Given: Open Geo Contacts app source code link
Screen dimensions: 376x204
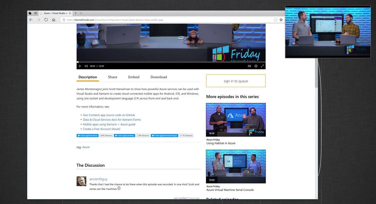Looking at the screenshot, I should (109, 115).
